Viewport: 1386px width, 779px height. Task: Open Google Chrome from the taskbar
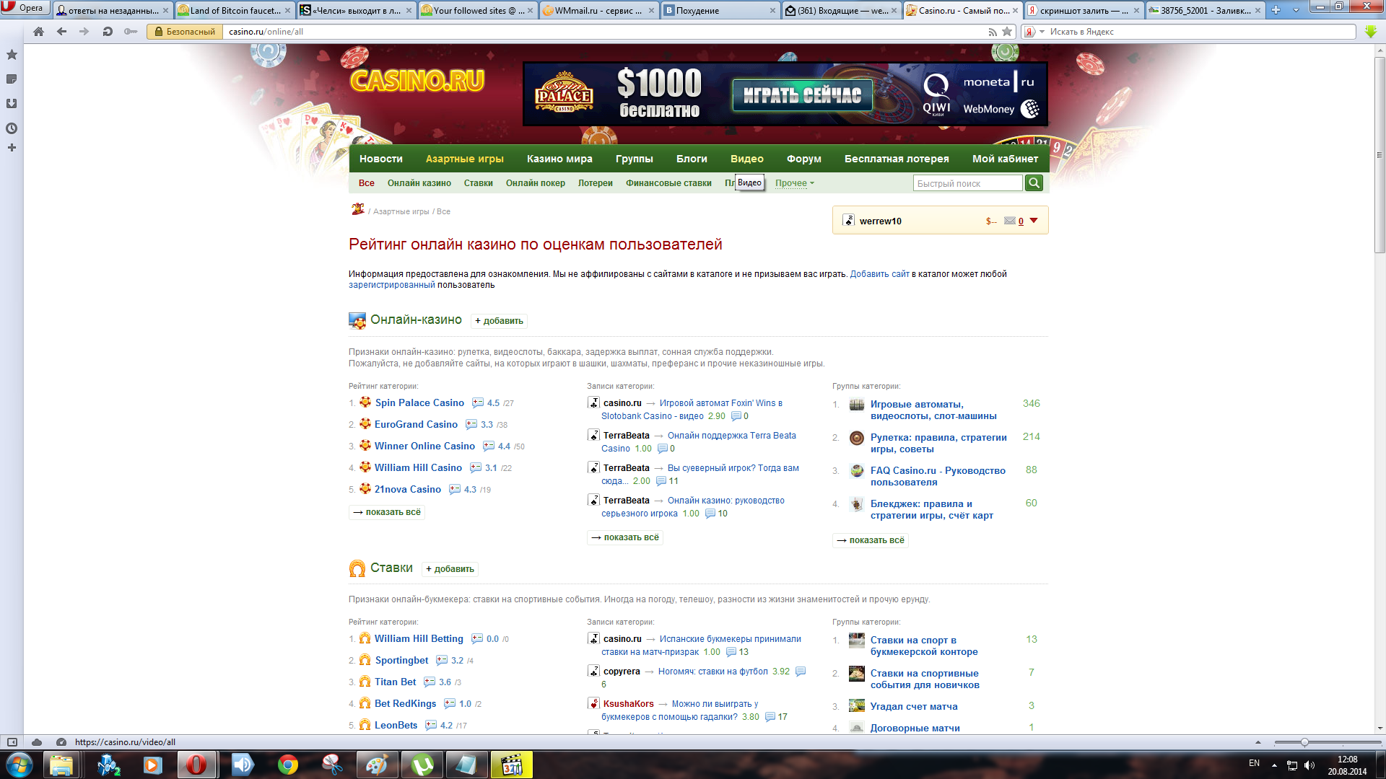point(288,765)
